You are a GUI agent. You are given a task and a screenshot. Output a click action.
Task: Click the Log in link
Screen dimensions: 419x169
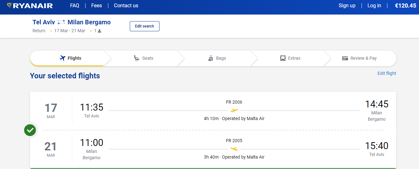[374, 6]
